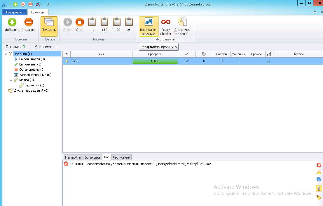The image size is (323, 206).
Task: Clear the log with broom icon
Action: point(319,197)
